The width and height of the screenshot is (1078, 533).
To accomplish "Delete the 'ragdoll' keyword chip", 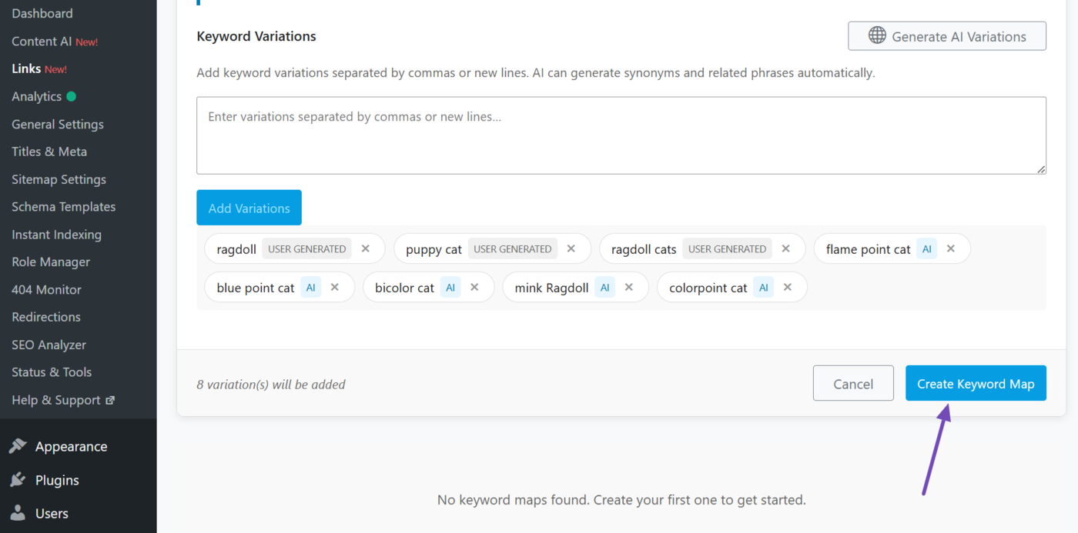I will (x=365, y=248).
